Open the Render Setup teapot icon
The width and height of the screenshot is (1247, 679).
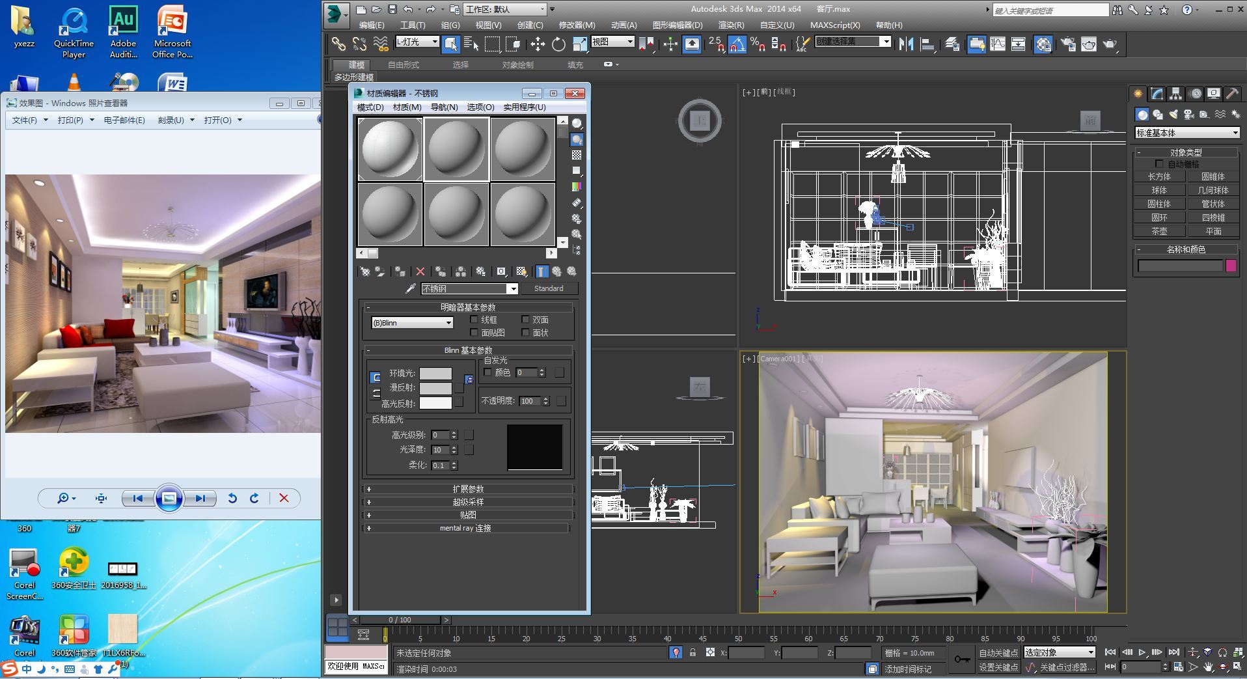click(1067, 44)
